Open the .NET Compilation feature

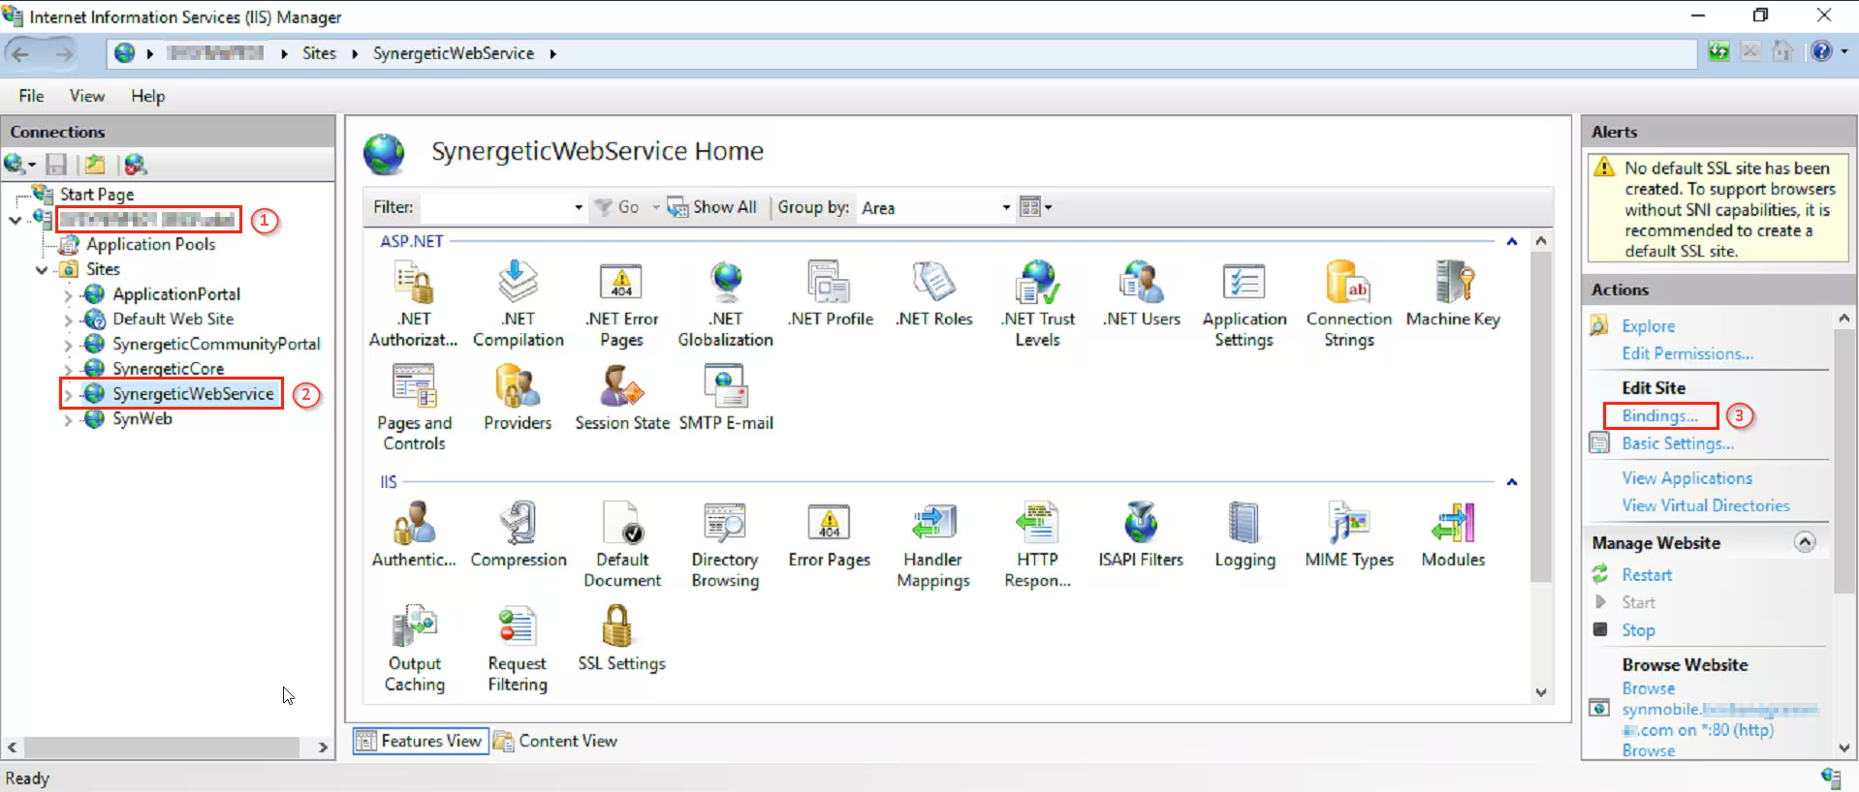[x=519, y=303]
